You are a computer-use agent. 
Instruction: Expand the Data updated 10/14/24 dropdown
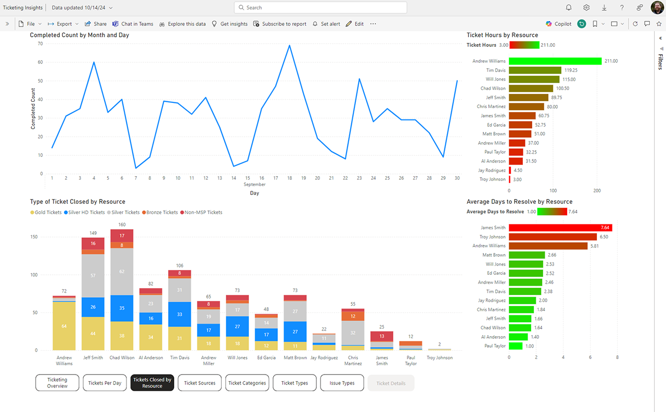tap(83, 8)
